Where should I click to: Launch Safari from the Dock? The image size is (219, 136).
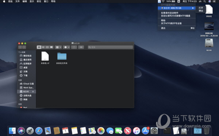39,131
